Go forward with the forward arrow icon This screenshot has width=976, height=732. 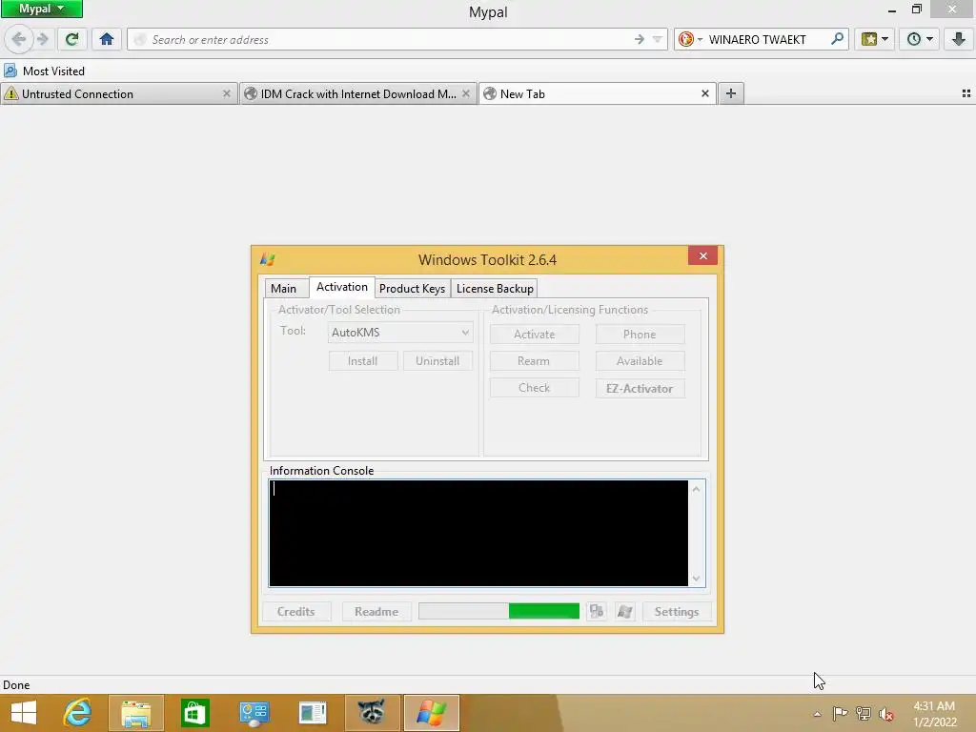pos(42,39)
